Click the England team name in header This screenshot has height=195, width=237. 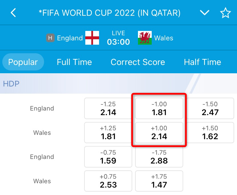click(x=70, y=38)
